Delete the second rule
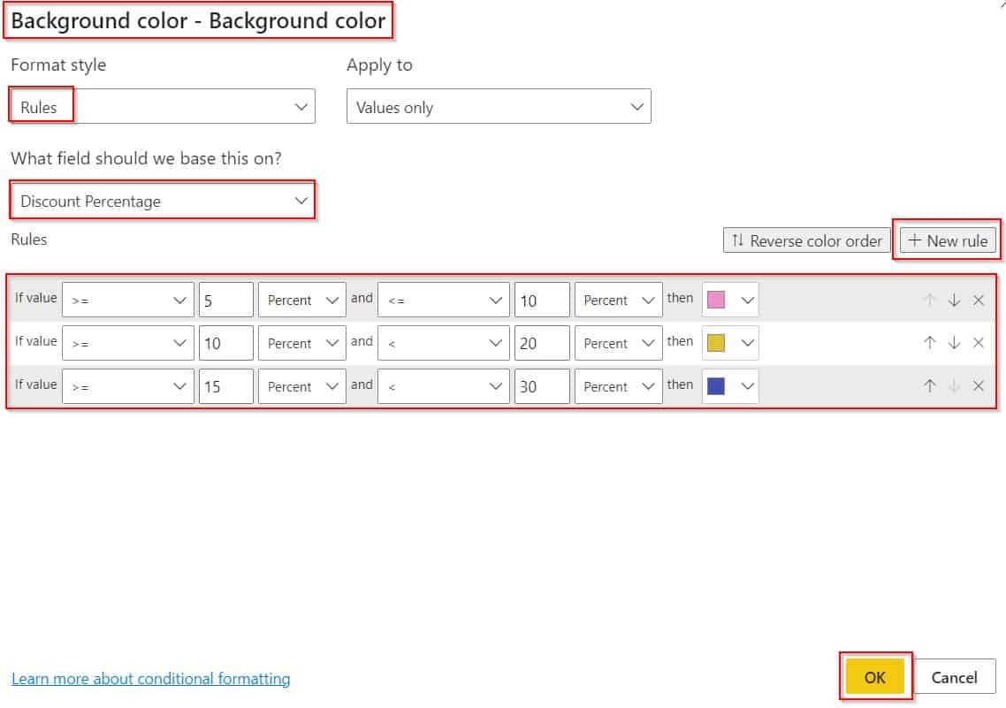 (978, 342)
